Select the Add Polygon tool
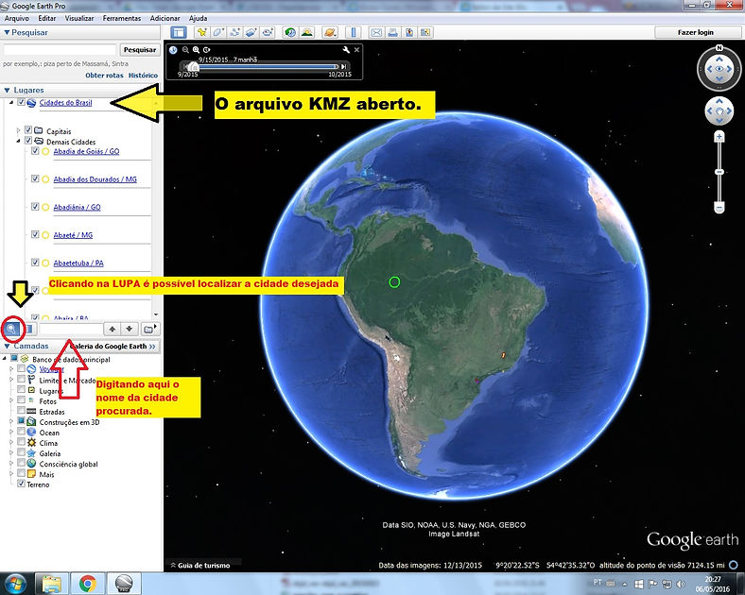745x595 pixels. click(x=218, y=32)
